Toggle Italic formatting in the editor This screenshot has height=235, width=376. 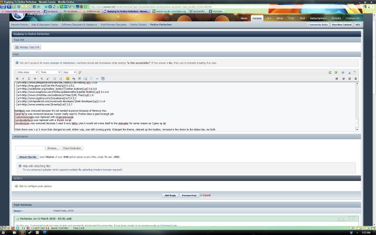23,79
